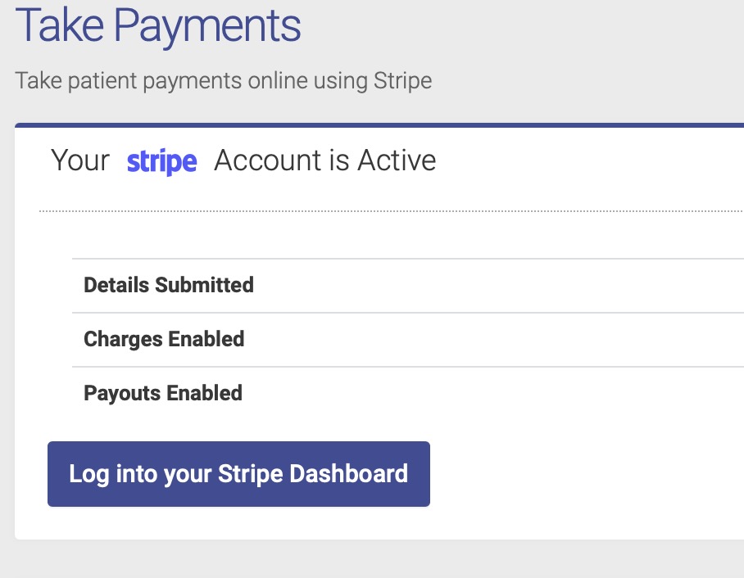Select the Details Submitted row label
The width and height of the screenshot is (744, 578).
[169, 285]
